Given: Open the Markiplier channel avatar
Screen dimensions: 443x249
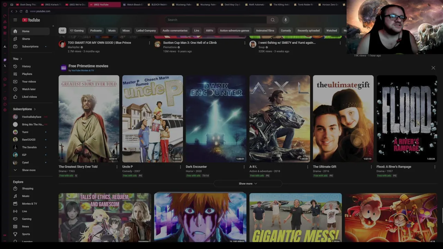Looking at the screenshot, I should coord(62,44).
